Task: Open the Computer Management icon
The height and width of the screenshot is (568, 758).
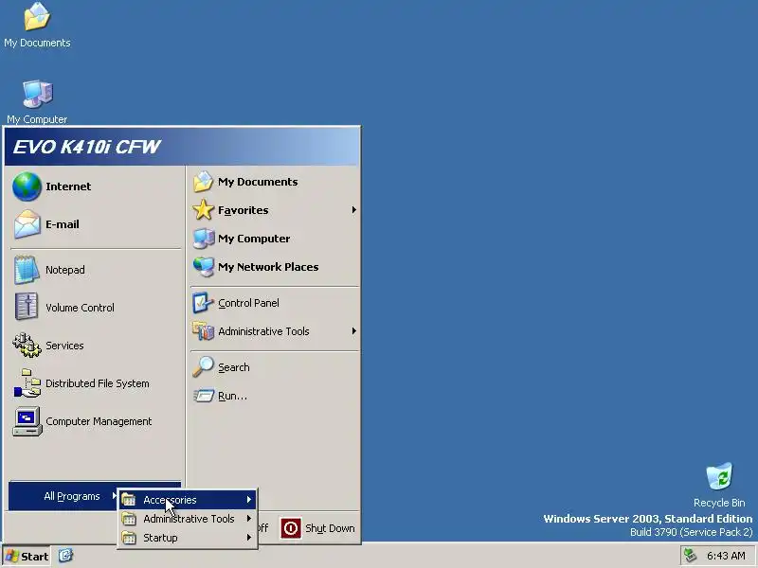Action: coord(27,421)
